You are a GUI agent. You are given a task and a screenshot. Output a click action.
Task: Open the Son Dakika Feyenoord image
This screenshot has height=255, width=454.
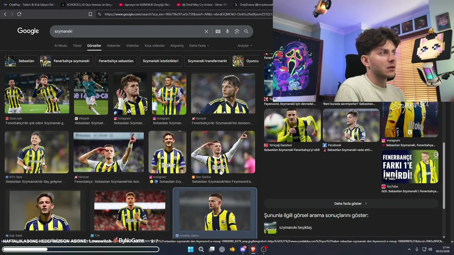pyautogui.click(x=223, y=152)
